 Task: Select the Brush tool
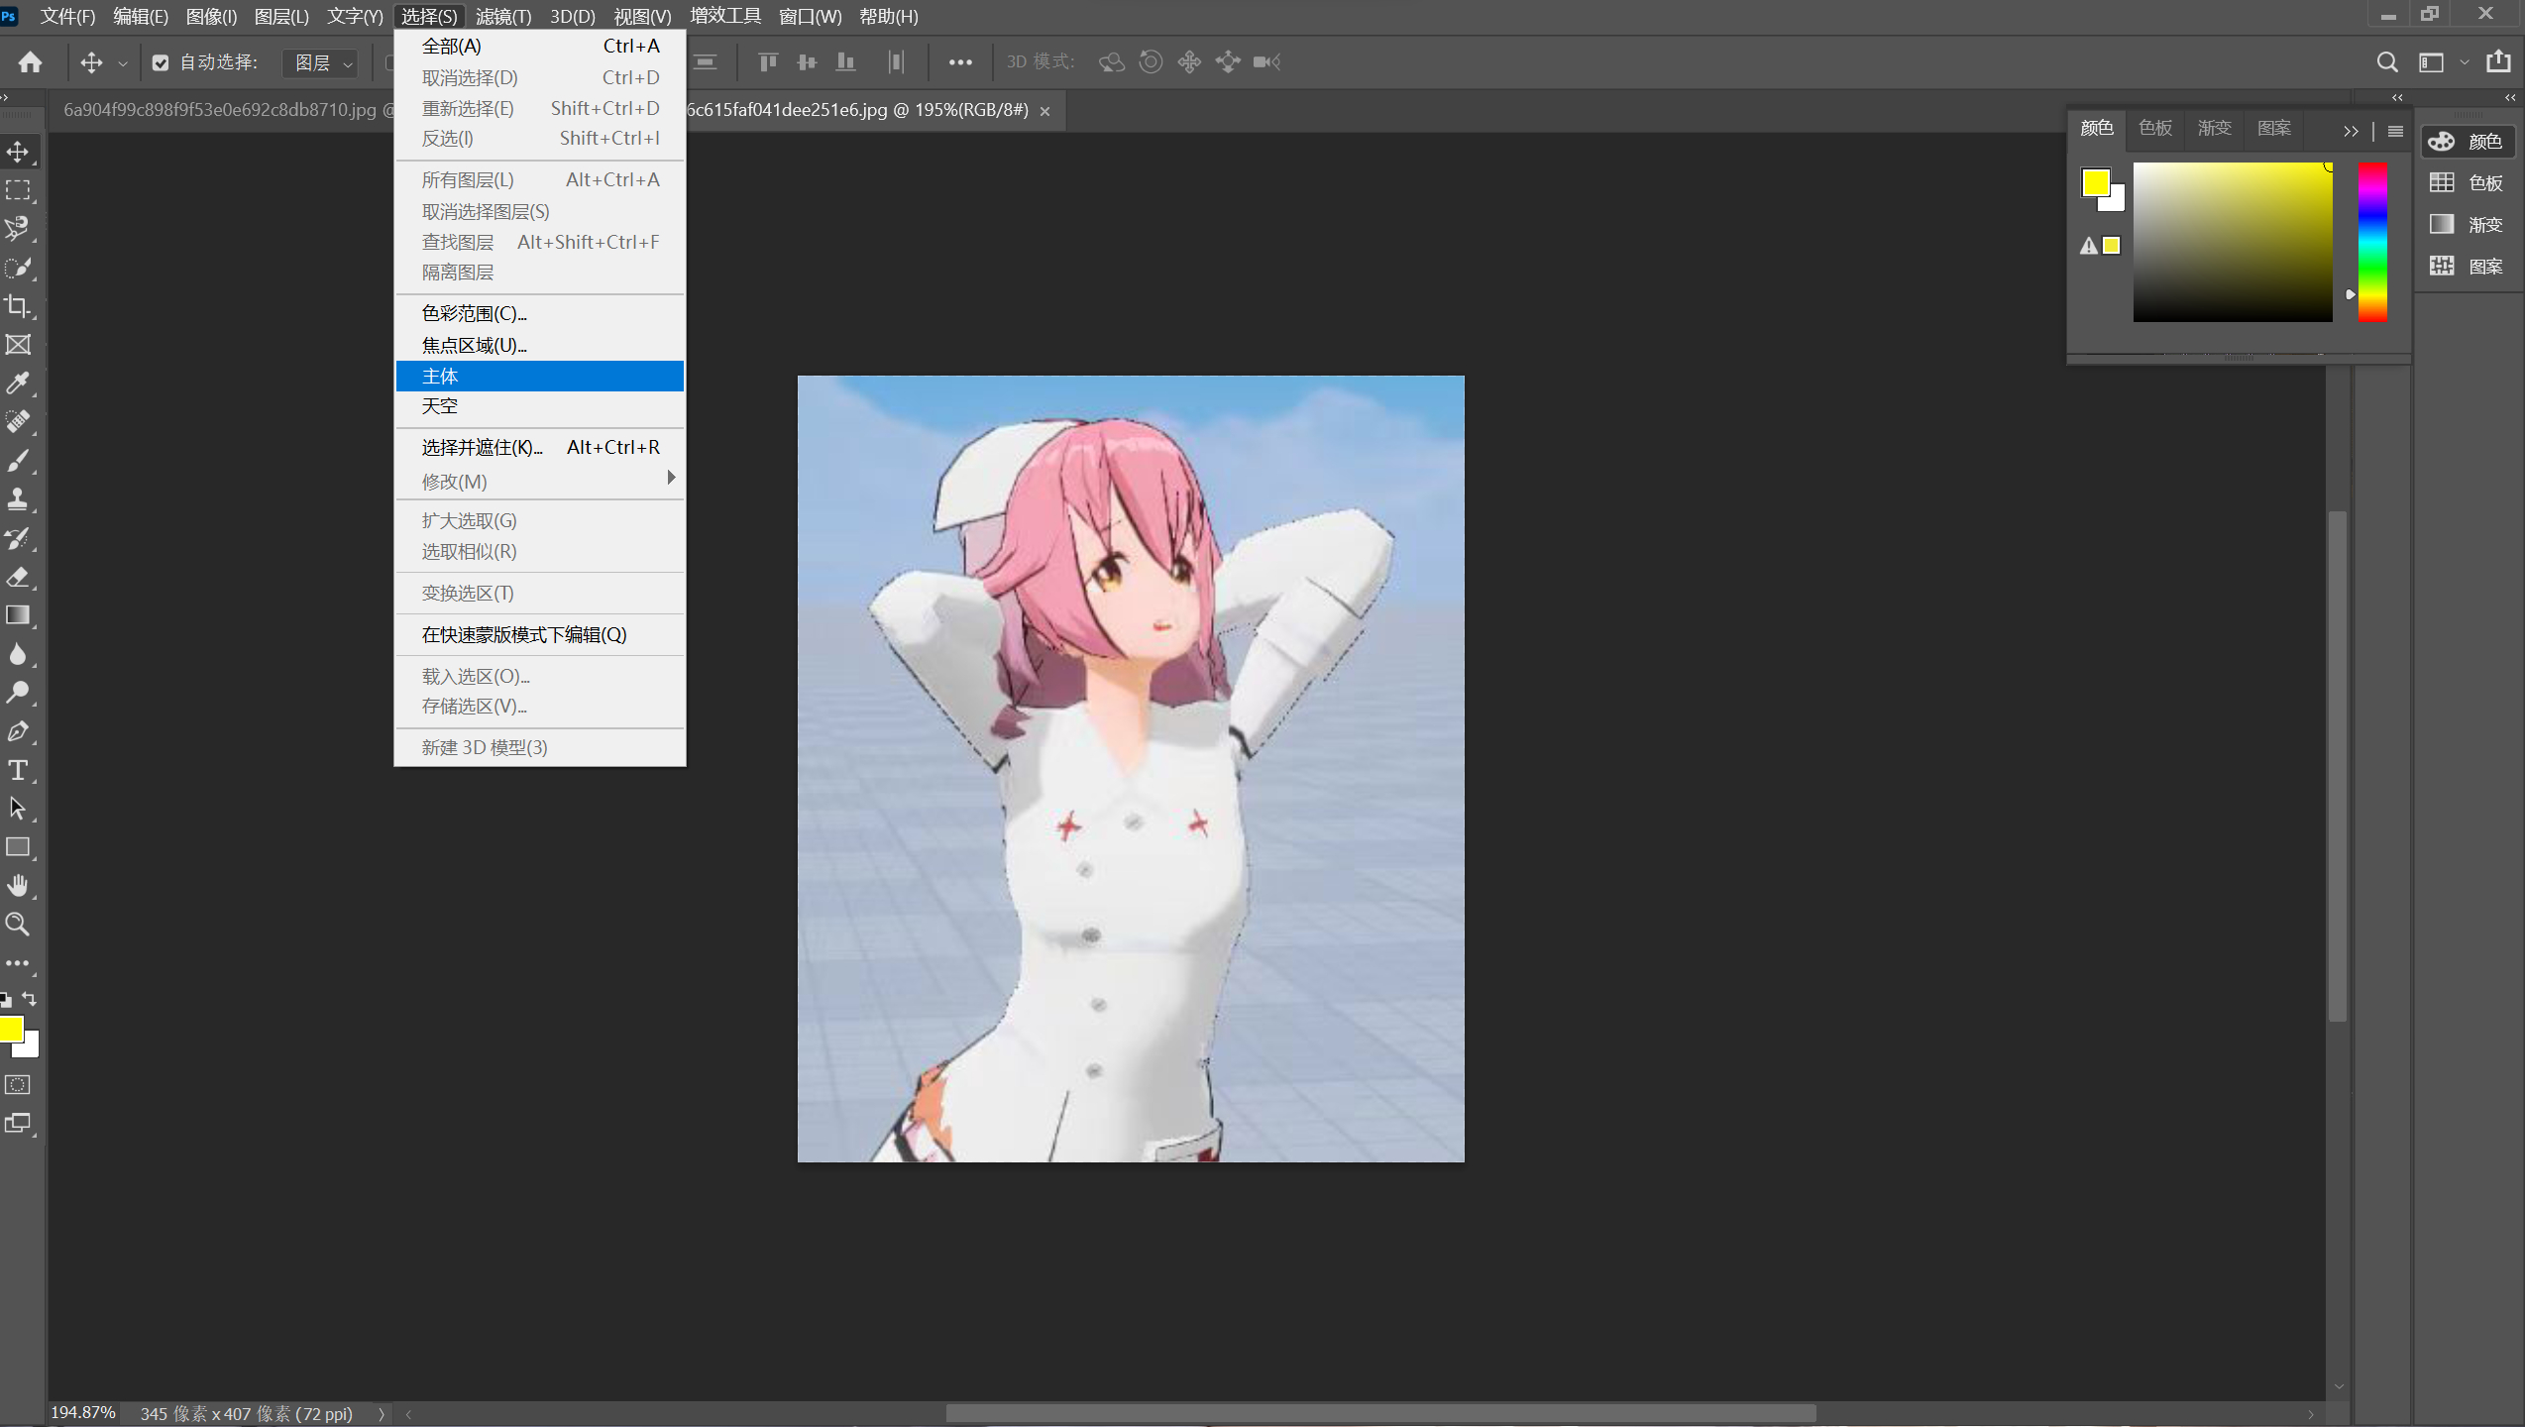[18, 460]
